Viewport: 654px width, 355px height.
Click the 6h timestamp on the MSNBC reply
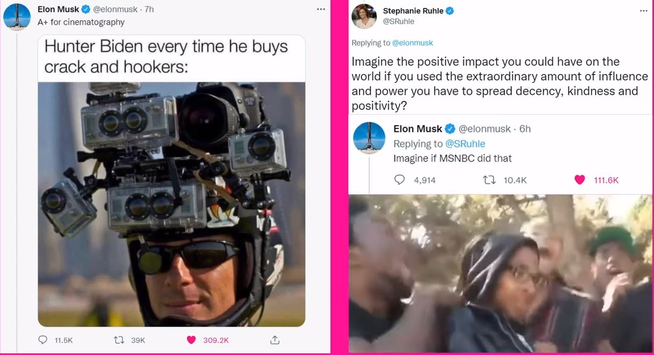pos(525,129)
